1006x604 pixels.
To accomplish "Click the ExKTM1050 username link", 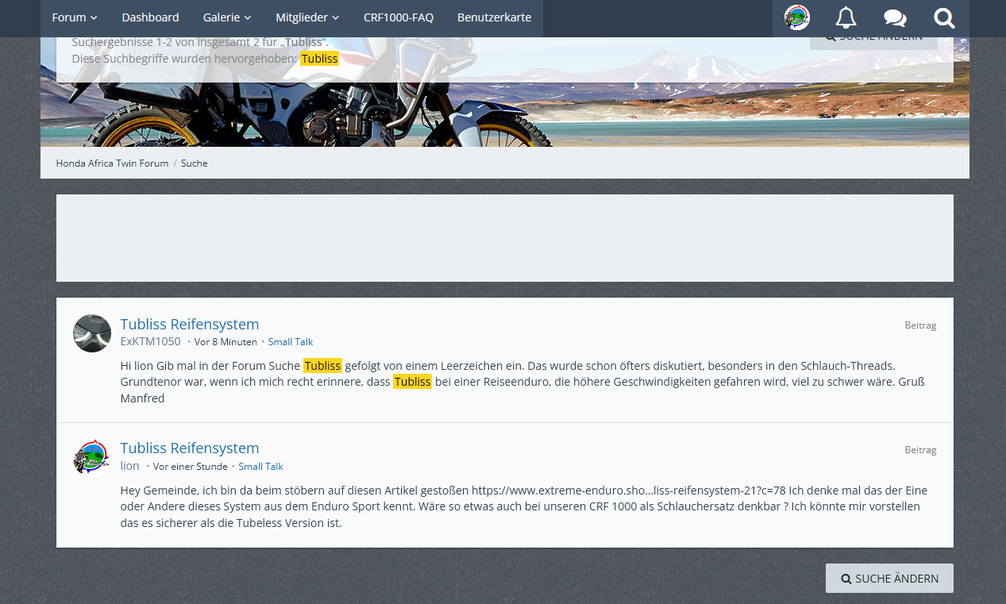I will coord(150,341).
